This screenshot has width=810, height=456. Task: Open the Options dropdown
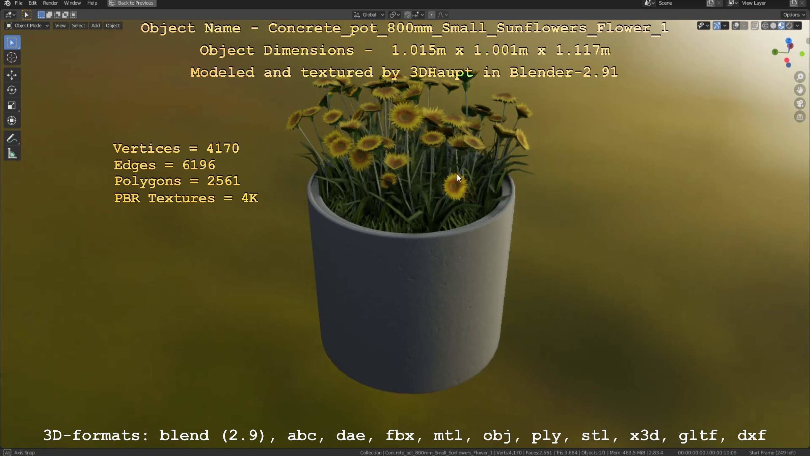(x=794, y=15)
